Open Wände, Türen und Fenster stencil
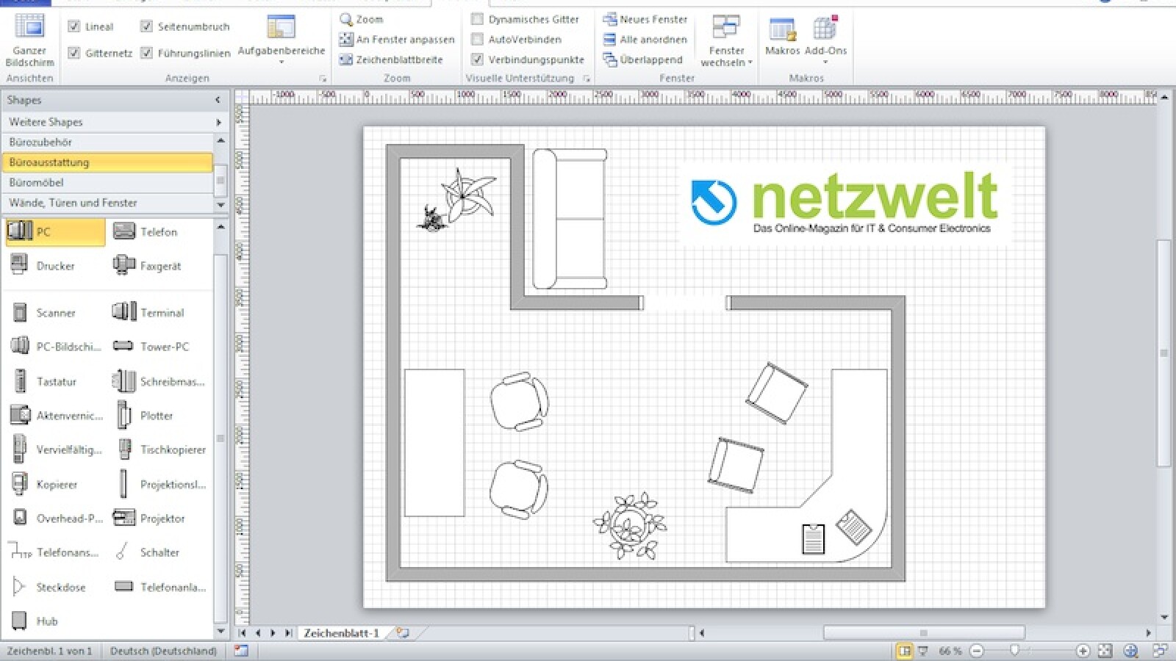This screenshot has height=661, width=1176. pos(108,203)
